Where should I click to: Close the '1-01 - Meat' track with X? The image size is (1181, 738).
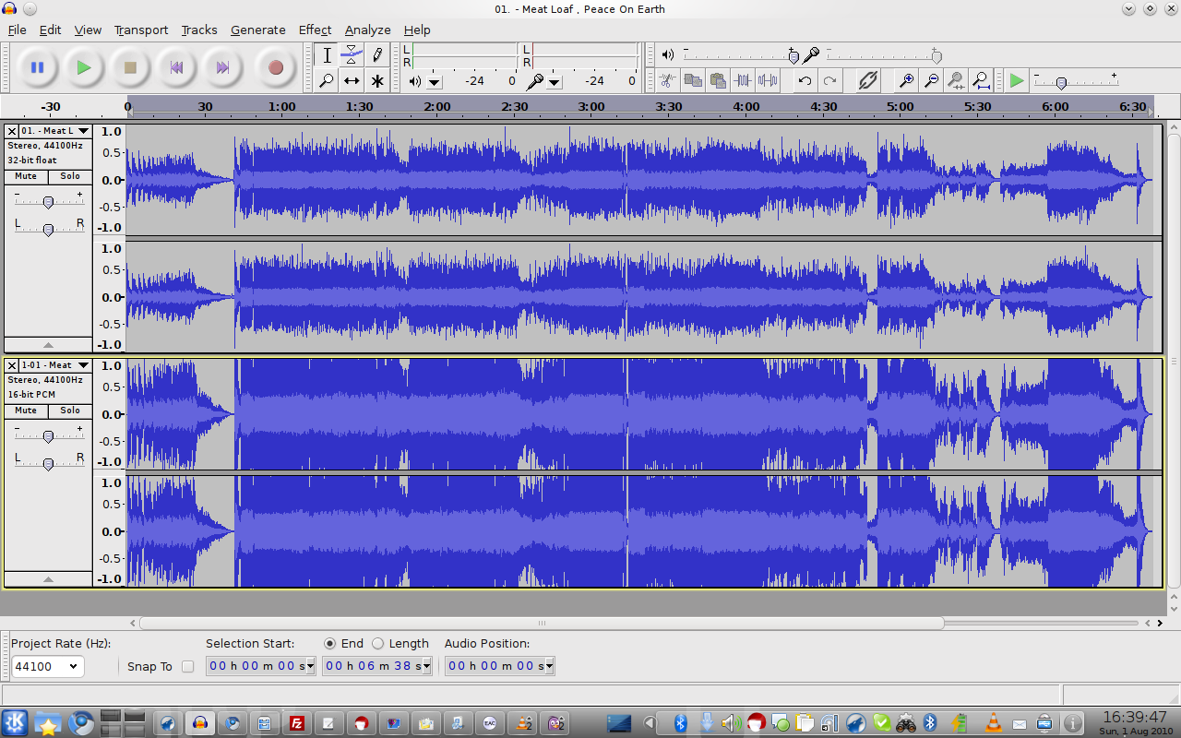point(12,365)
